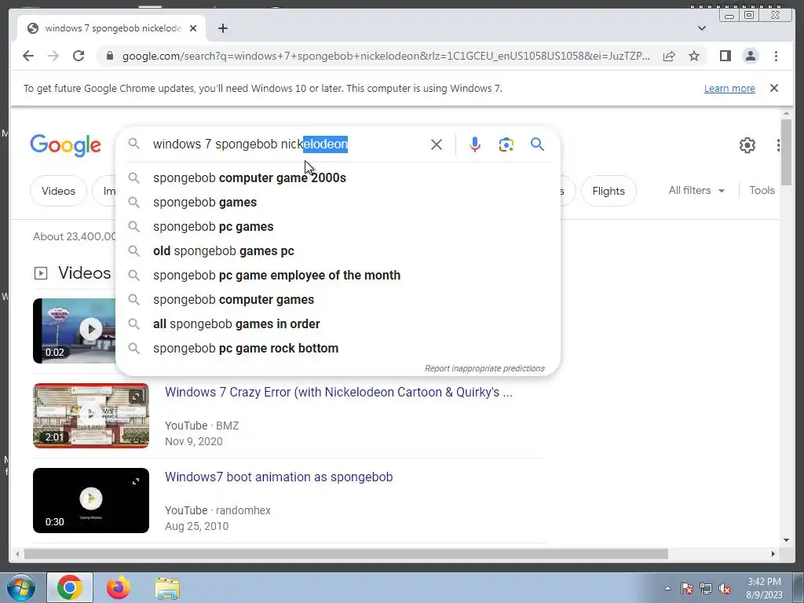The height and width of the screenshot is (603, 804).
Task: Click the forward navigation arrow
Action: pyautogui.click(x=53, y=56)
